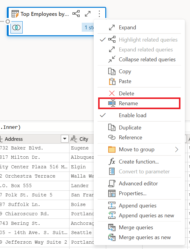
Task: Click the Top Employees by... query title
Action: pos(45,14)
